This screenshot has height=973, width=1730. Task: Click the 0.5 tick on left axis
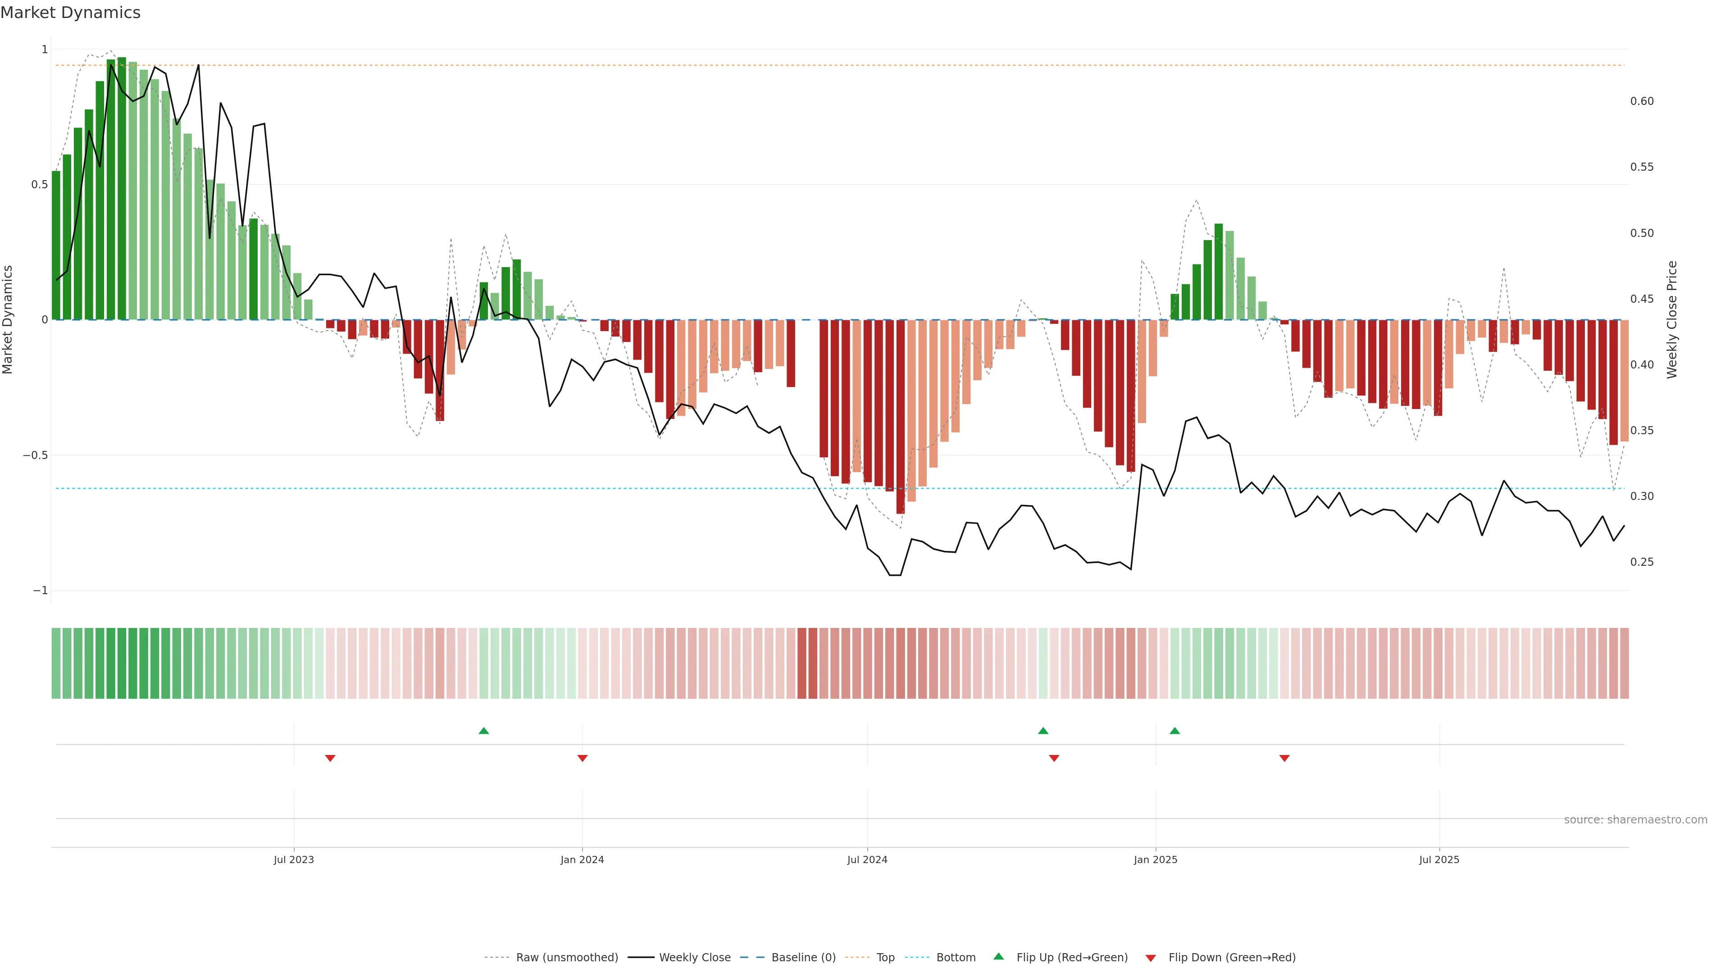click(x=39, y=185)
